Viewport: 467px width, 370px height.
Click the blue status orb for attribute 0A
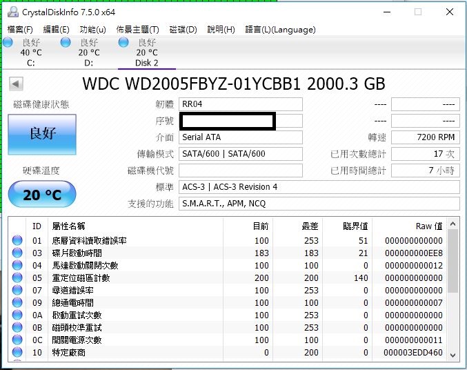(x=17, y=315)
